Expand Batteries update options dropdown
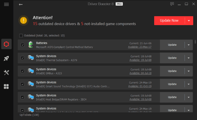This screenshot has width=197, height=120. pyautogui.click(x=189, y=45)
